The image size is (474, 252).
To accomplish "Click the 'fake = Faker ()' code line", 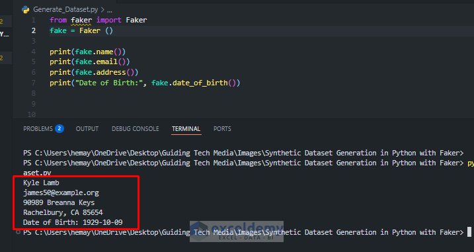I will pos(81,30).
